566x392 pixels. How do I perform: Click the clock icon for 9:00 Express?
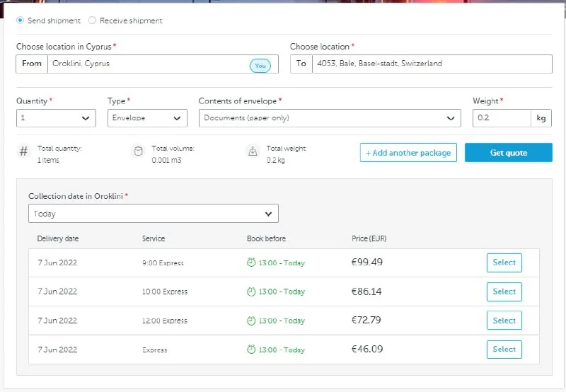point(251,263)
